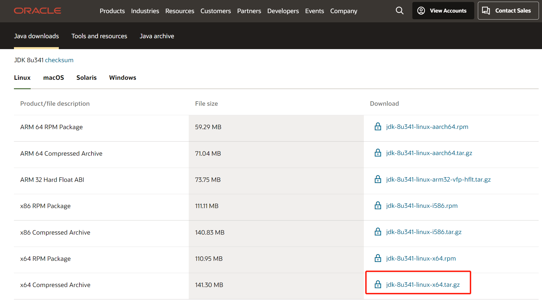Click lock icon beside jdk-8u341-linux-aarch64.rpm

click(378, 127)
